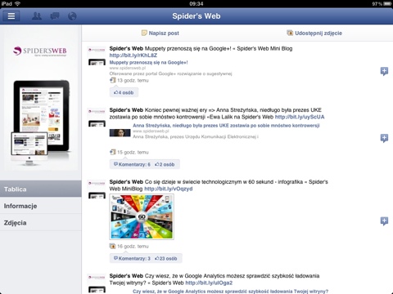Viewport: 393px width, 294px height.
Task: Click Udostępnij zdjęcie button
Action: (314, 33)
